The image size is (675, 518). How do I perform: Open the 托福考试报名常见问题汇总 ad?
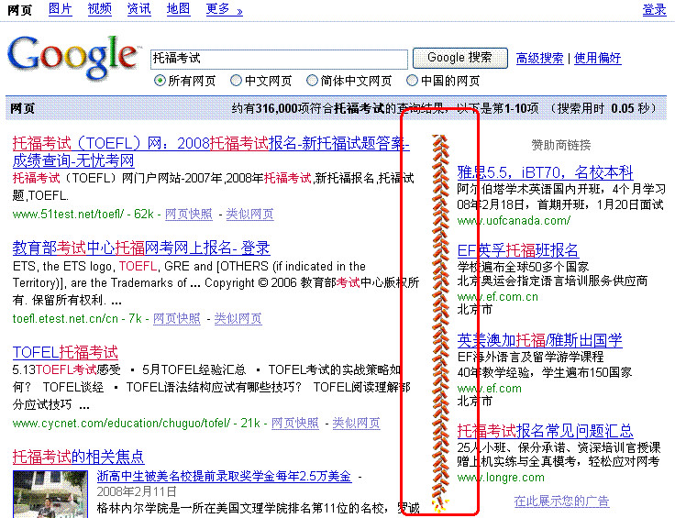coord(545,431)
